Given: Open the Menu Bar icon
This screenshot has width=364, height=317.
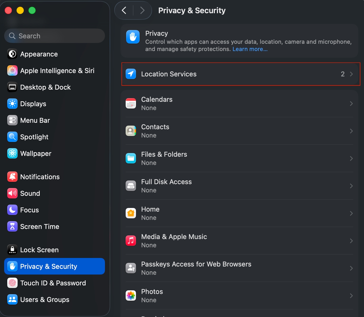Looking at the screenshot, I should click(x=12, y=120).
